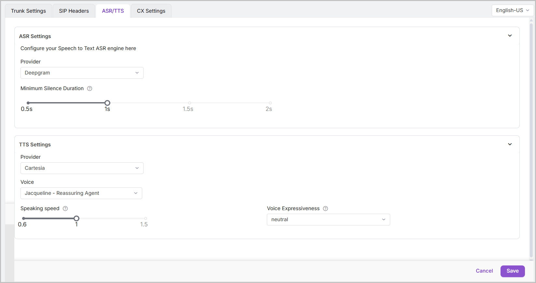Click the silence duration slider handle at 1s
Viewport: 536px width, 283px height.
pos(107,103)
